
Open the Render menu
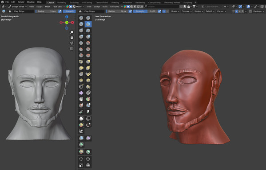pos(21,2)
